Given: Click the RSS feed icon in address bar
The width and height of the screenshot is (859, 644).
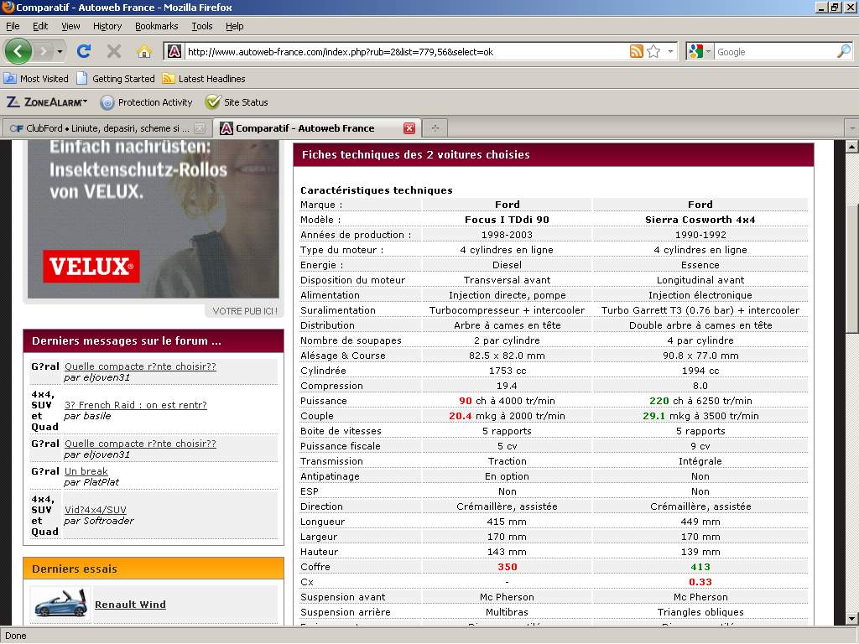Looking at the screenshot, I should pos(637,51).
